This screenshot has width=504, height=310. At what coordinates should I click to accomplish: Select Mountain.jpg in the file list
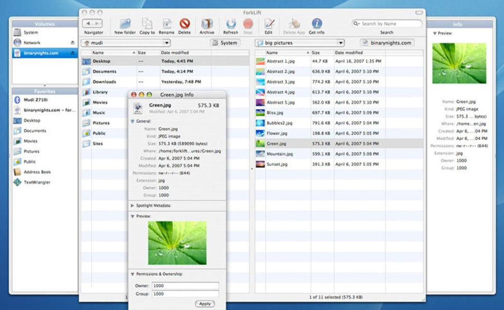click(x=280, y=154)
